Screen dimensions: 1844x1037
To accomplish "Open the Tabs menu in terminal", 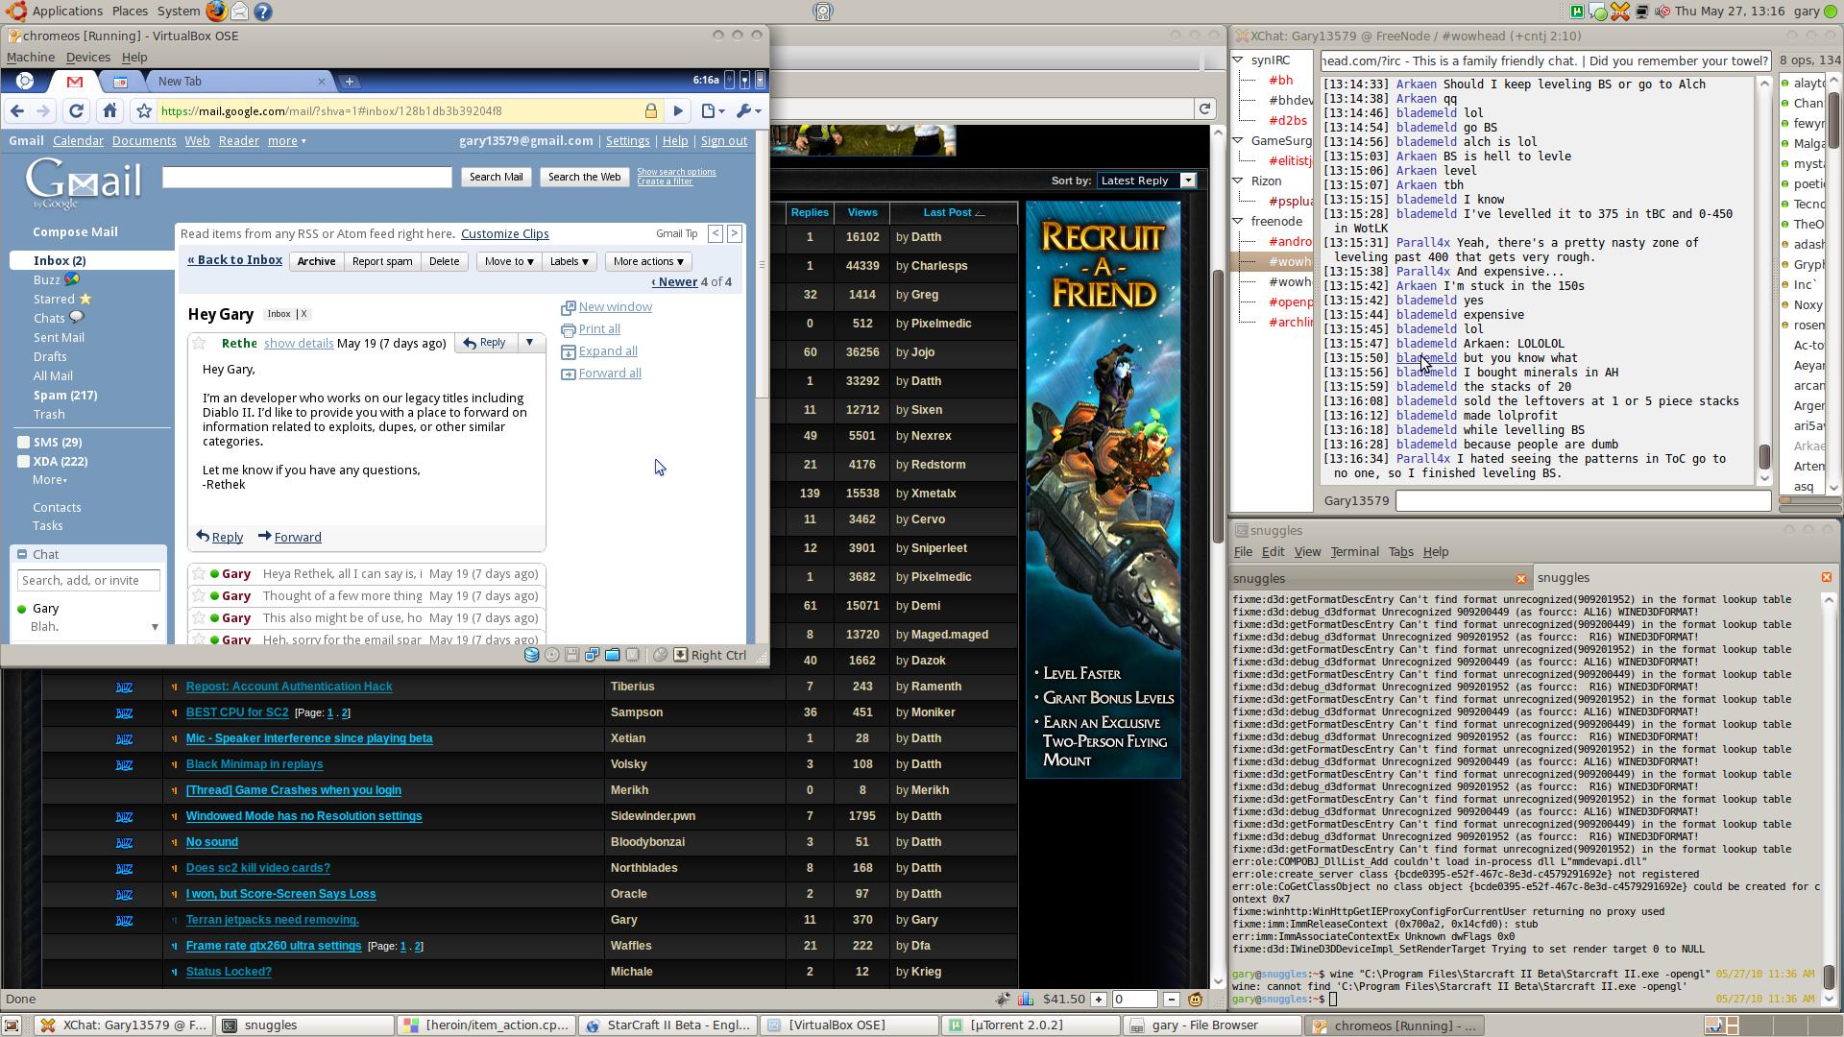I will 1400,552.
